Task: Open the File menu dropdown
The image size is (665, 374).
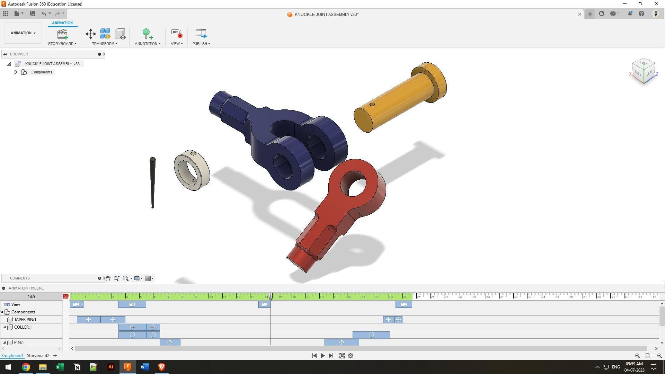Action: (x=19, y=14)
